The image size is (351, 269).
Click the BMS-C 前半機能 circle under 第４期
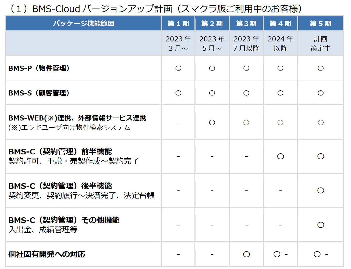click(x=281, y=156)
